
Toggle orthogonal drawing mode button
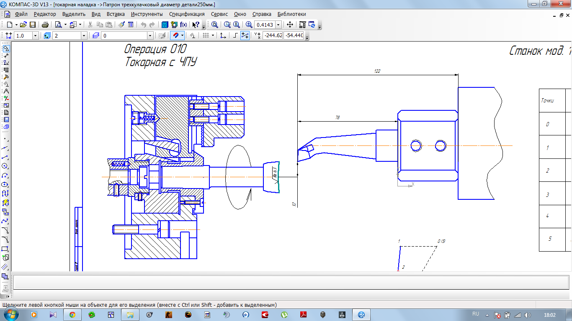coord(235,36)
